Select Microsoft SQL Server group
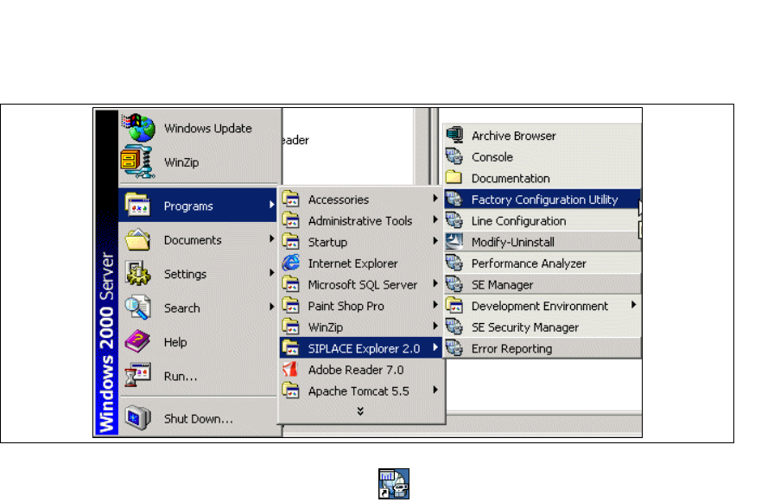The height and width of the screenshot is (502, 774). pos(361,284)
